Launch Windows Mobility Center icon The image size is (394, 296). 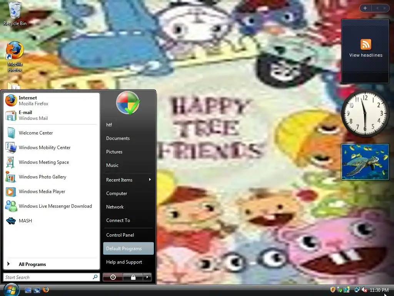(x=11, y=148)
